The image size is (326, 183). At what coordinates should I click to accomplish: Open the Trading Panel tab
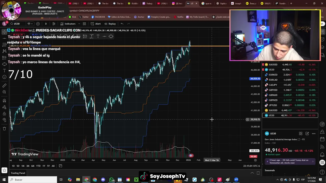click(x=18, y=173)
